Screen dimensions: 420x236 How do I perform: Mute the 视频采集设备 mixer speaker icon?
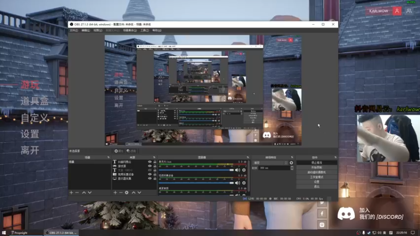pos(237,183)
